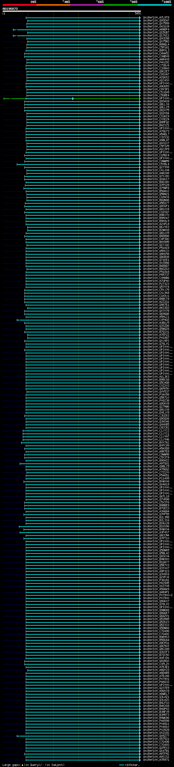
Task: Click hit label UniRef100_P51819
Action: pos(156,248)
